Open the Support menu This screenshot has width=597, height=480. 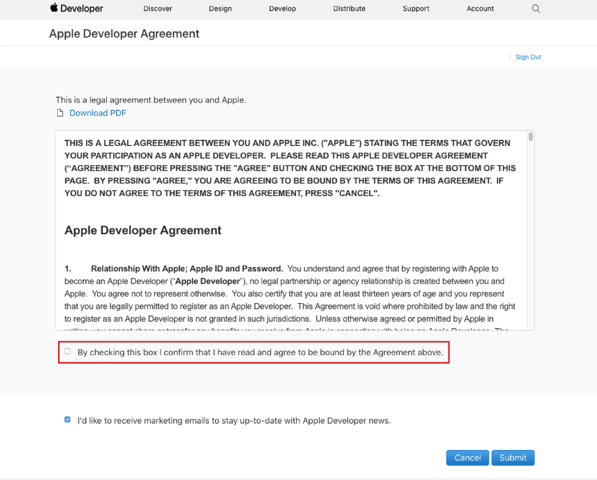pyautogui.click(x=416, y=9)
